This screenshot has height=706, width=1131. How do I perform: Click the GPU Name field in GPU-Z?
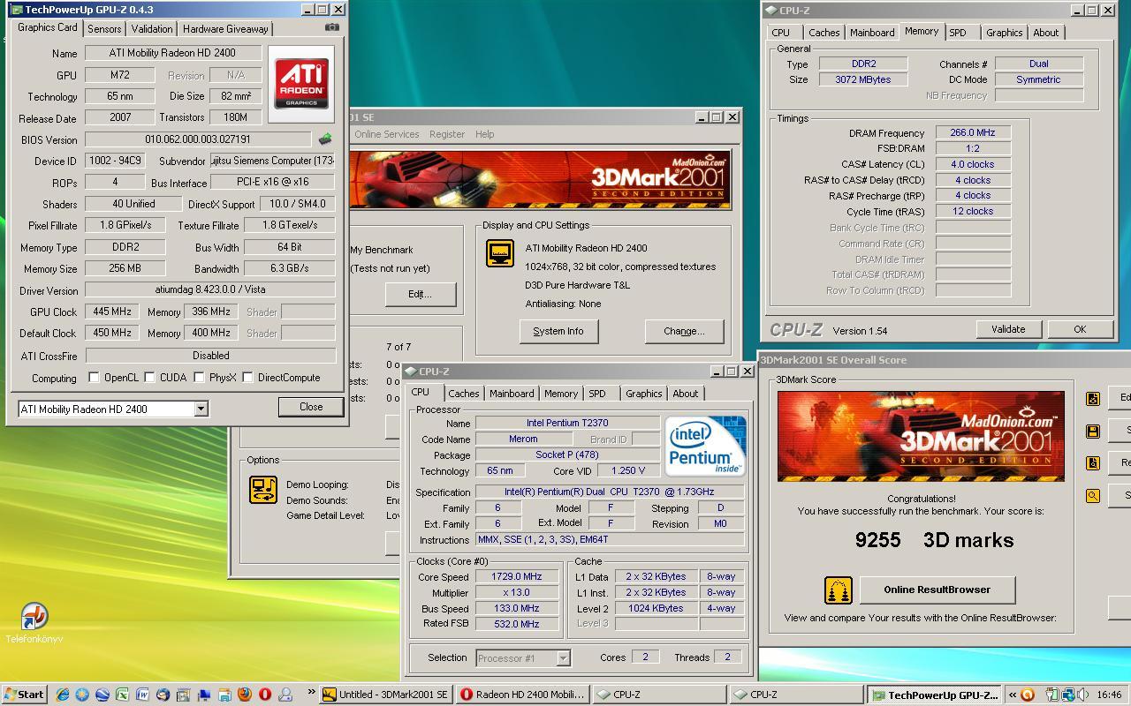tap(173, 53)
